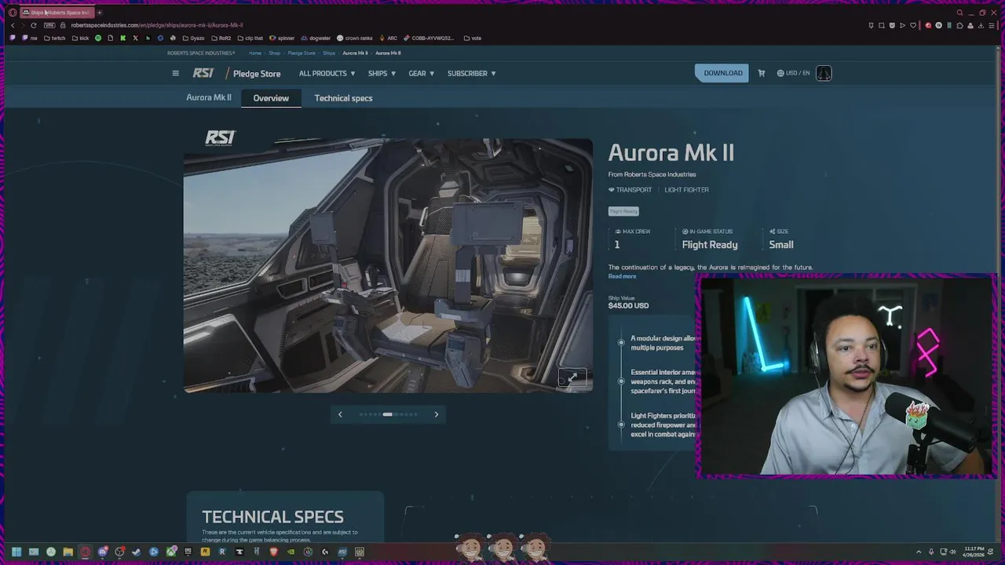This screenshot has width=1005, height=565.
Task: Open Steam from the taskbar
Action: pyautogui.click(x=136, y=552)
